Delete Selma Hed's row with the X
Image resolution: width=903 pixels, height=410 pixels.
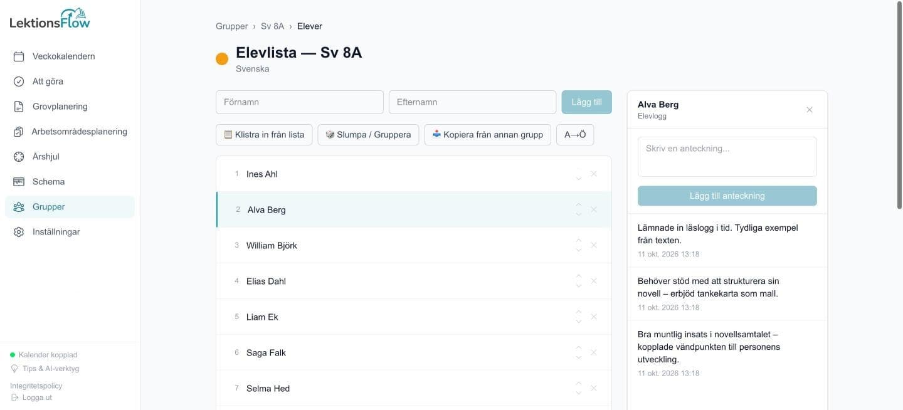tap(594, 388)
